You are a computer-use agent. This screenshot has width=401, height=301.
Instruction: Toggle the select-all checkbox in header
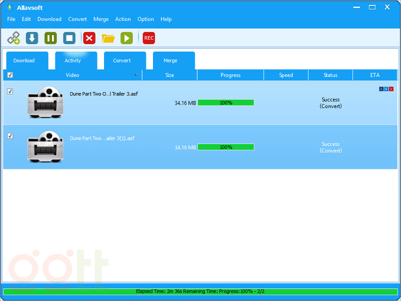click(10, 75)
